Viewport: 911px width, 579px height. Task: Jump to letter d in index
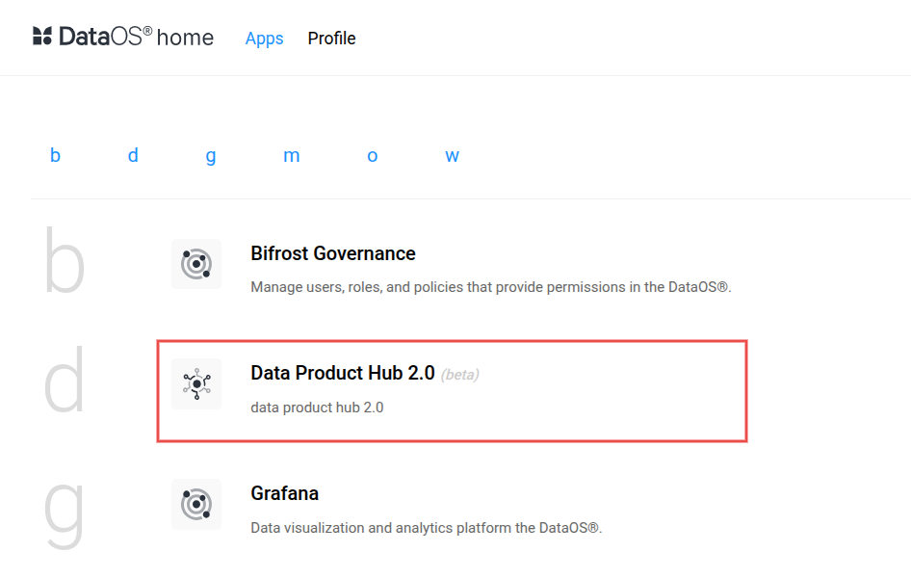(133, 155)
